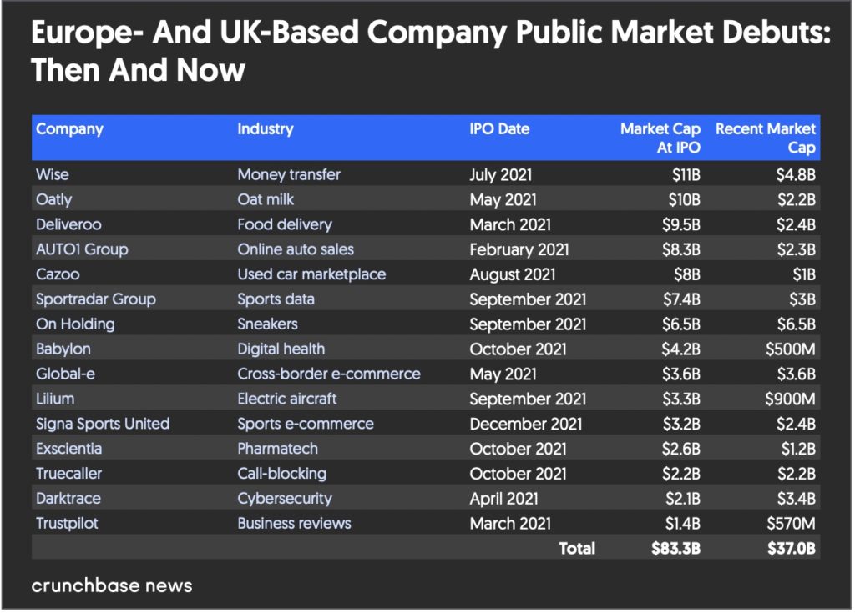Select the Wise company name
This screenshot has width=855, height=613.
[53, 175]
